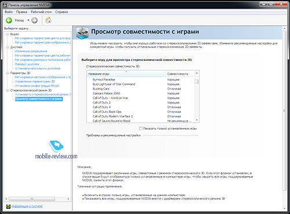Click task tree scroll-right arrow

point(68,198)
